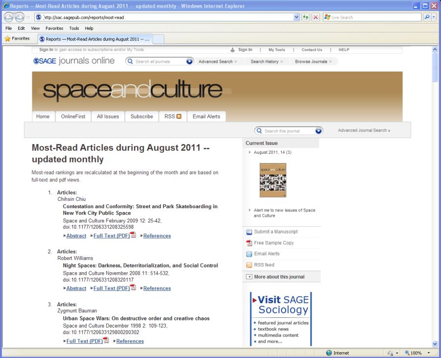Viewport: 441px width, 358px height.
Task: Select the Reports Most-Read Articles browser tab
Action: (95, 39)
